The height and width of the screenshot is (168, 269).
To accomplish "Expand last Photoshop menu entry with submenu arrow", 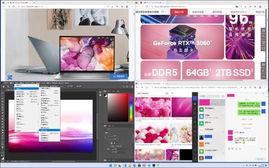I will point(26,131).
